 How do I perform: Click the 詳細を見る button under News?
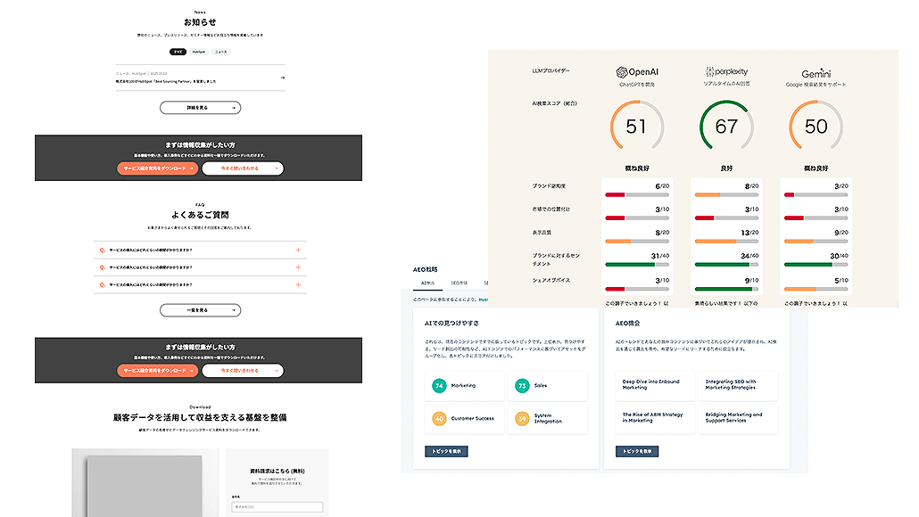(x=200, y=108)
